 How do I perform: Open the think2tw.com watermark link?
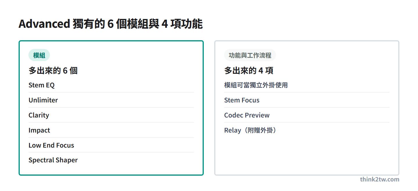click(x=380, y=179)
